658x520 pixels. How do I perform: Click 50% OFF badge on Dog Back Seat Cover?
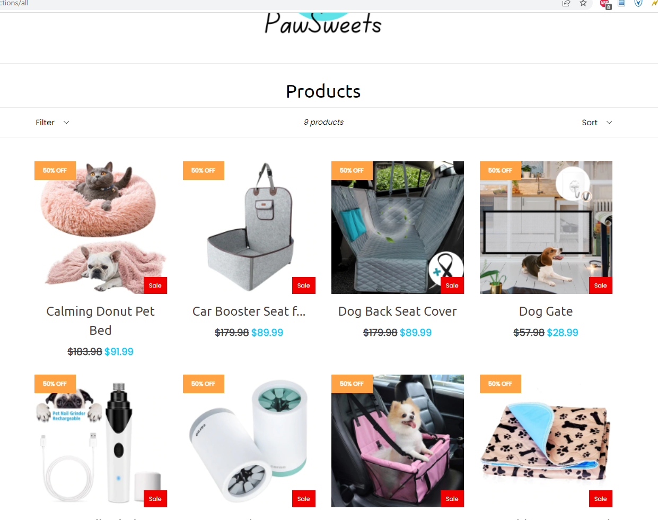[352, 170]
